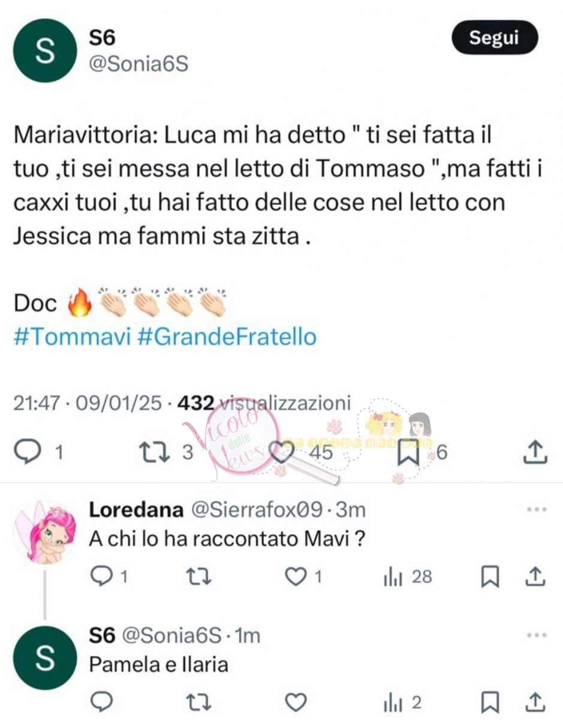The width and height of the screenshot is (563, 720).
Task: Click the Segui follow button
Action: [494, 38]
